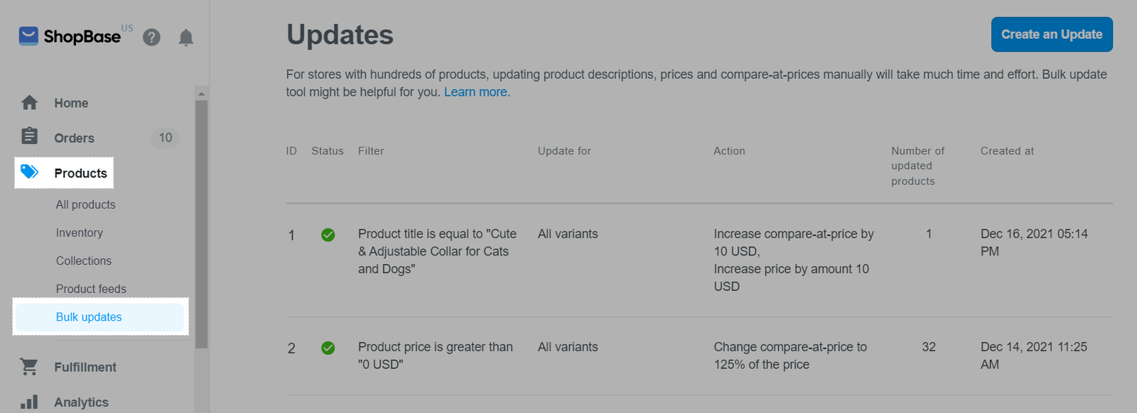This screenshot has height=413, width=1137.
Task: Go to Inventory submenu item
Action: (80, 233)
